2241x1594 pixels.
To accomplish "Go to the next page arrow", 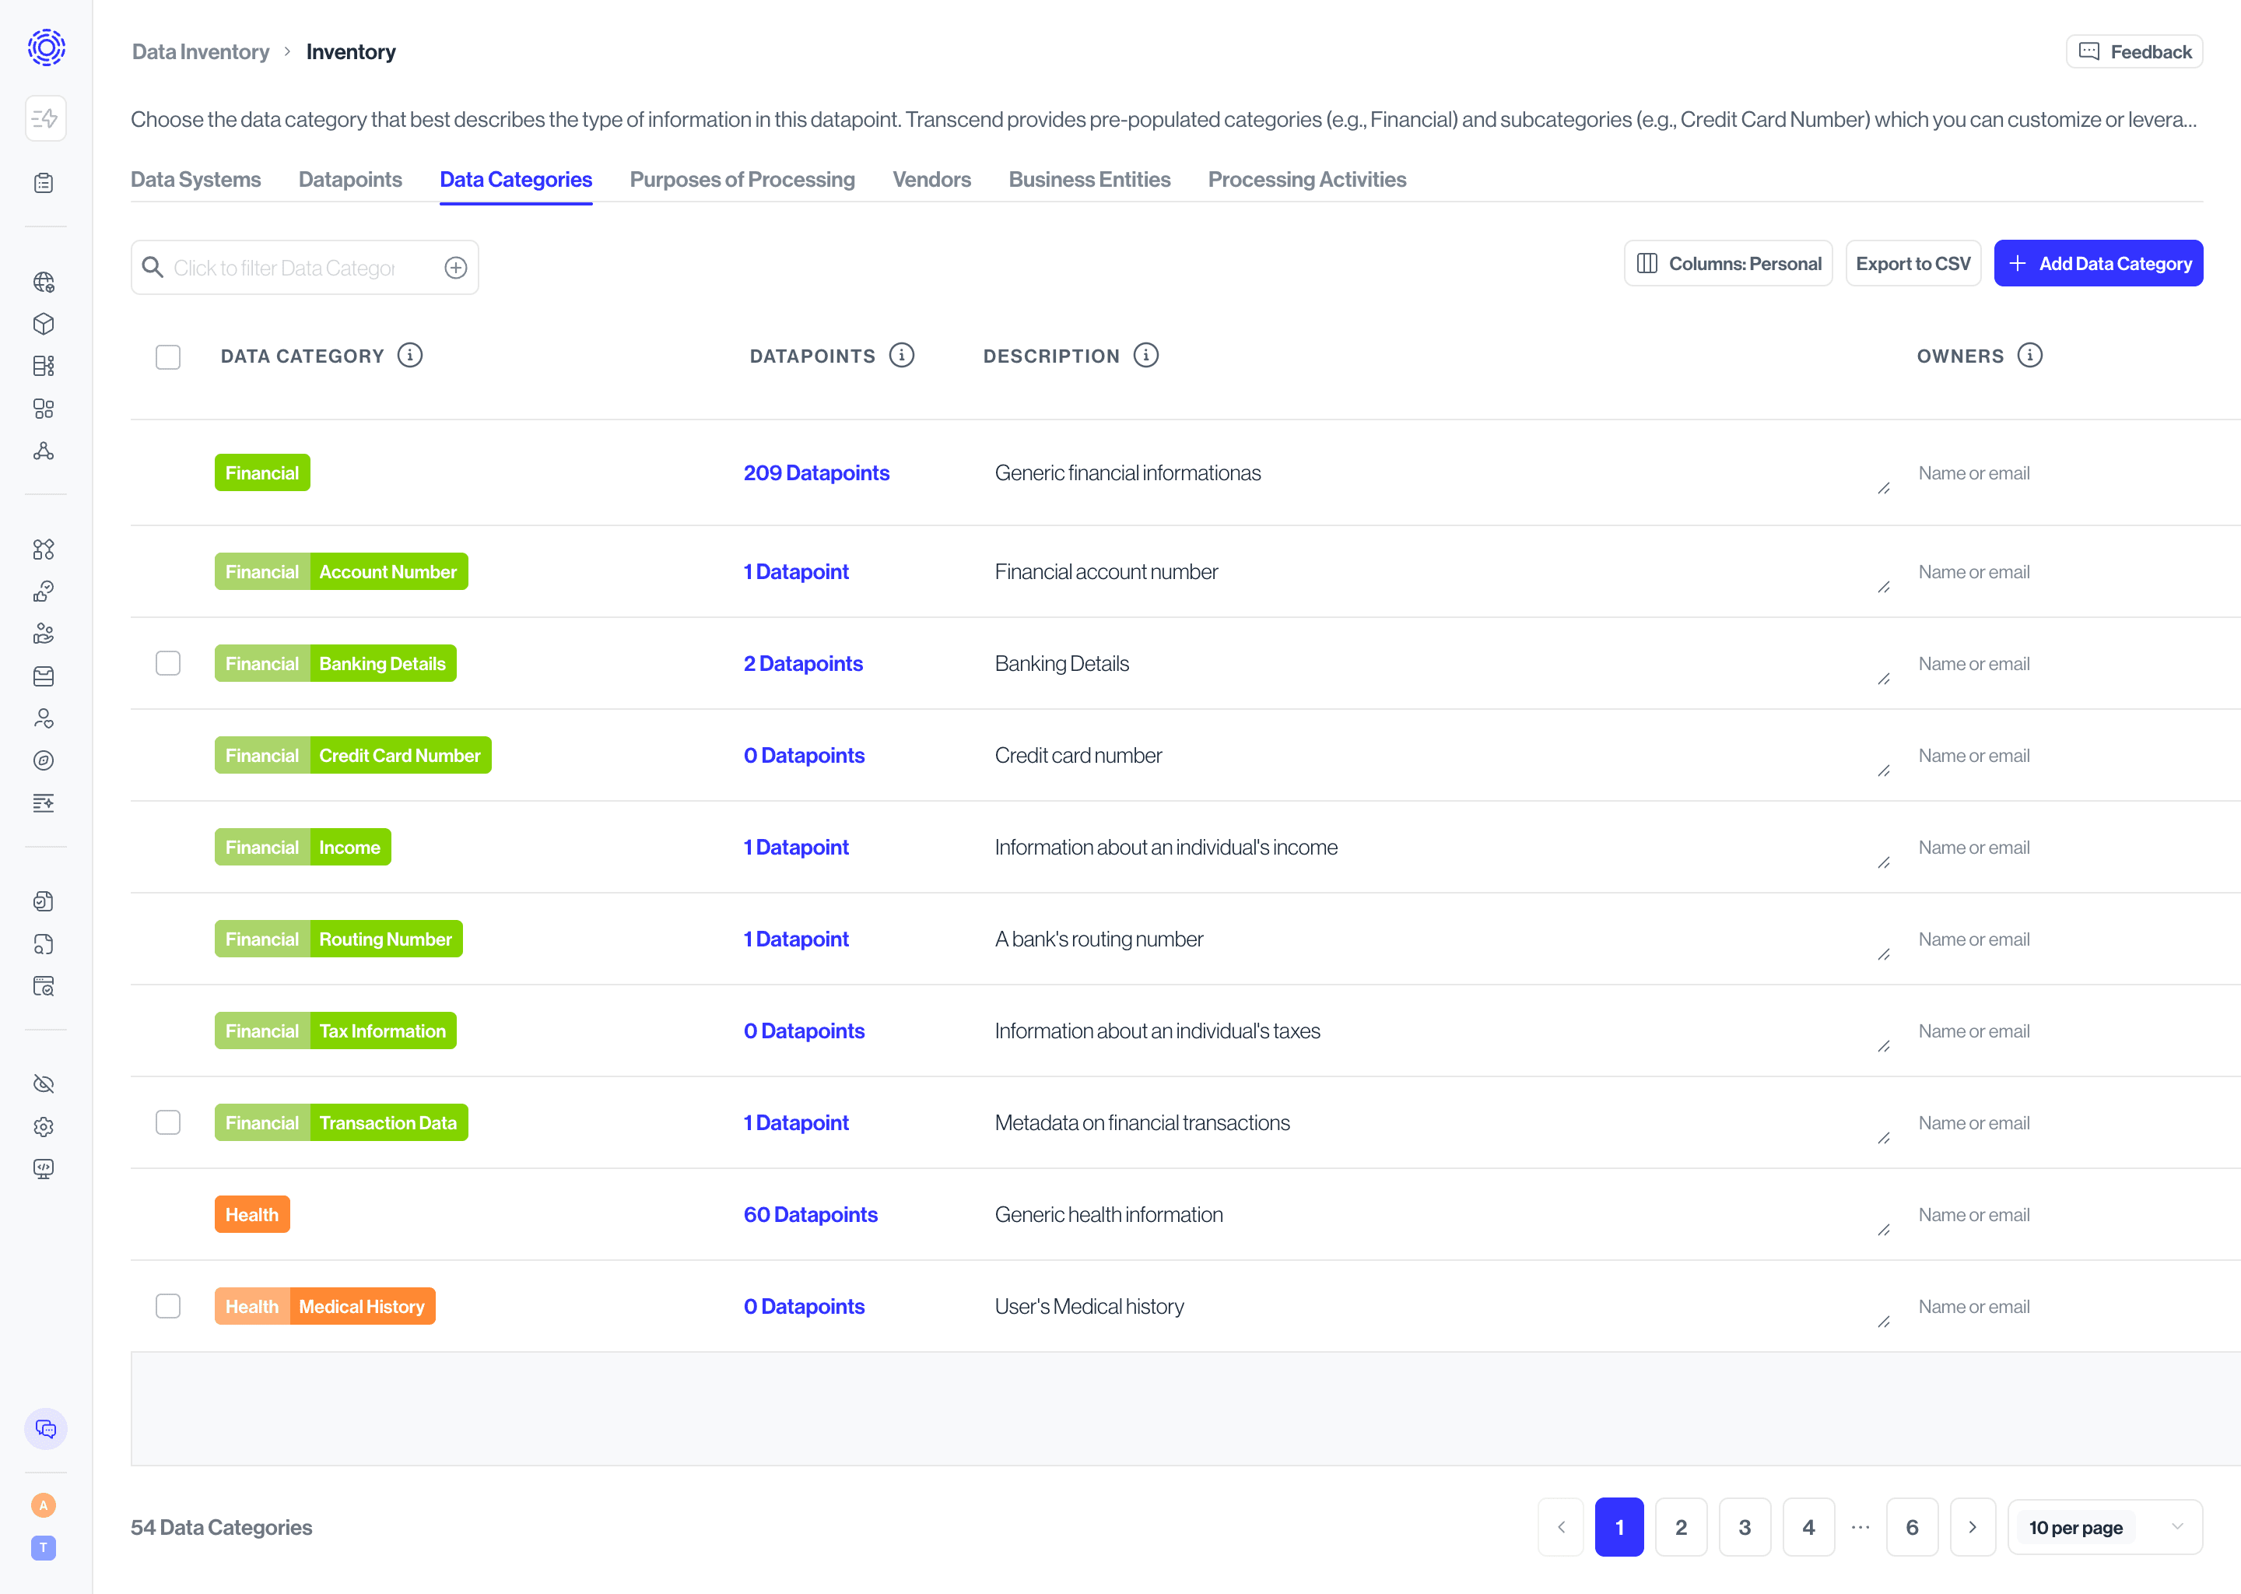I will [x=1973, y=1527].
